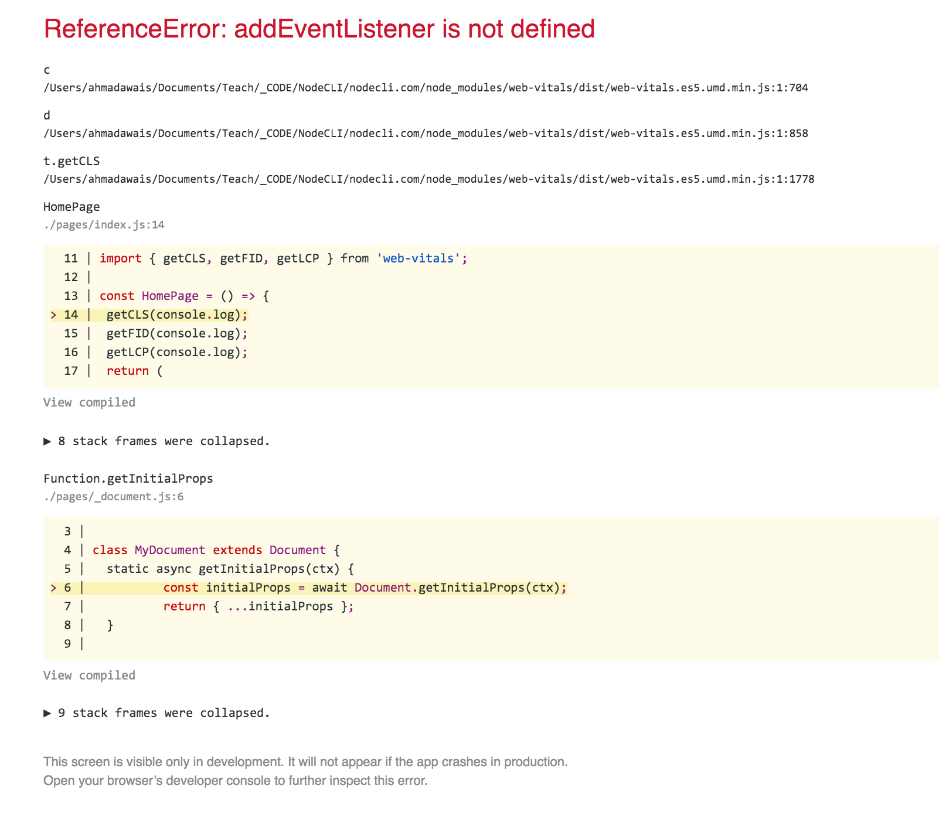Click the 'HomePage' stack frame title
Screen dimensions: 939x840
(x=72, y=206)
